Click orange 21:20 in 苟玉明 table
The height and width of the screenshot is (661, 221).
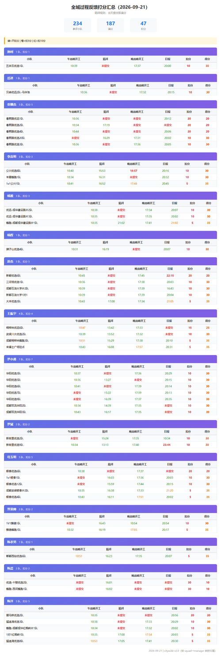coord(169,491)
